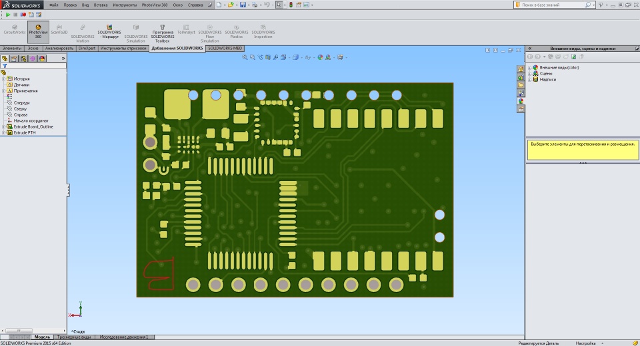This screenshot has width=640, height=346.
Task: Open the PhotoView 360 menu
Action: pos(155,5)
